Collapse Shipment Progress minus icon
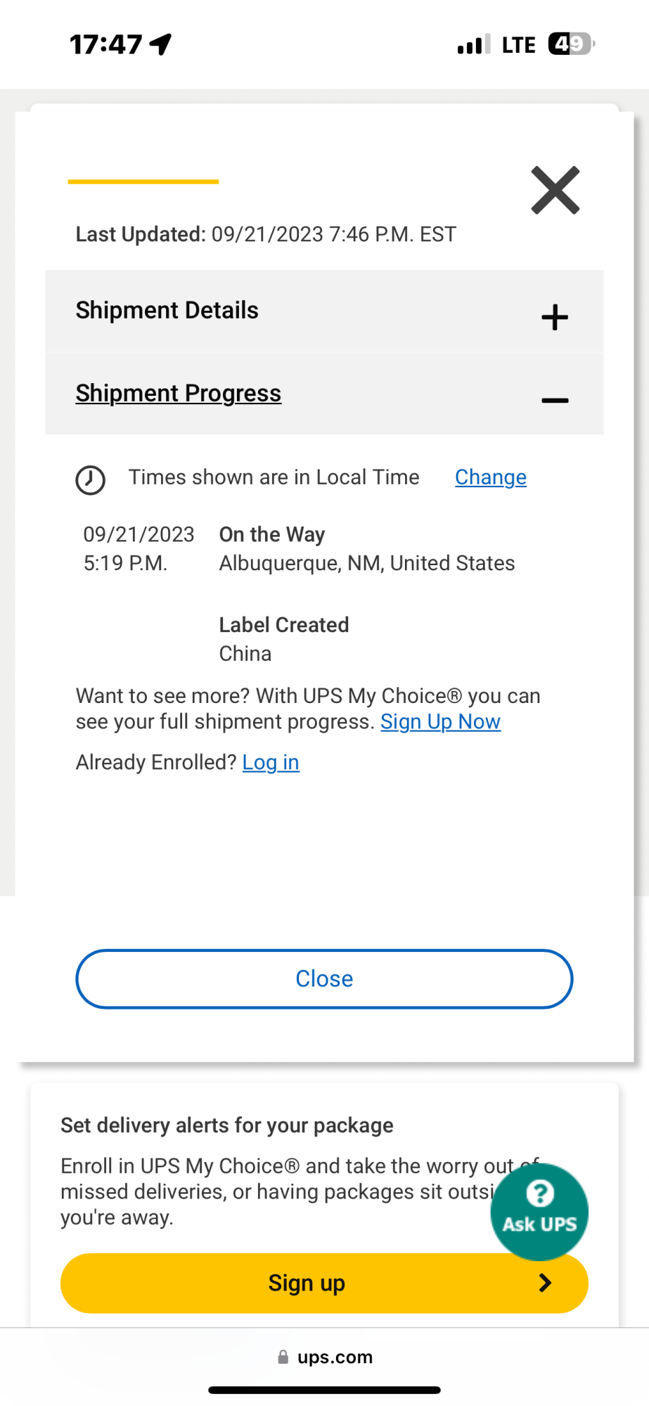Image resolution: width=649 pixels, height=1406 pixels. tap(554, 401)
